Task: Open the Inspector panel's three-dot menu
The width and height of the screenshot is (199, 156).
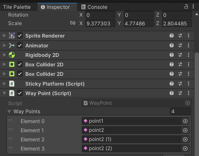Action: [193, 7]
